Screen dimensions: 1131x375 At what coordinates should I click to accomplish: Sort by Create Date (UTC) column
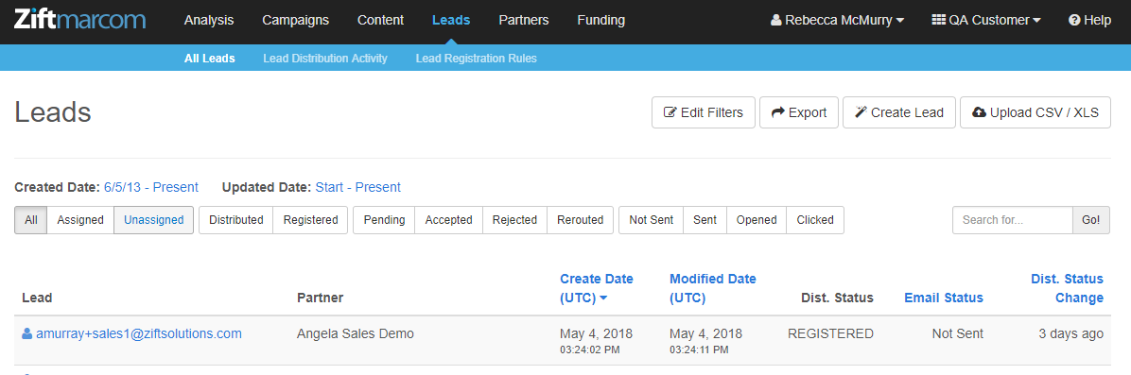(596, 288)
